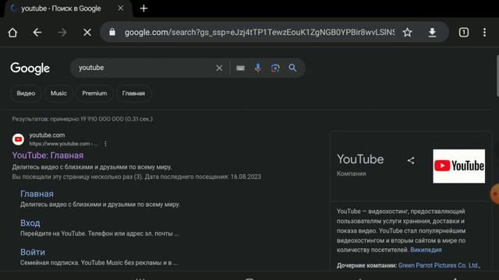Click the page vertical scrollbar
Image resolution: width=499 pixels, height=280 pixels.
pos(497,76)
